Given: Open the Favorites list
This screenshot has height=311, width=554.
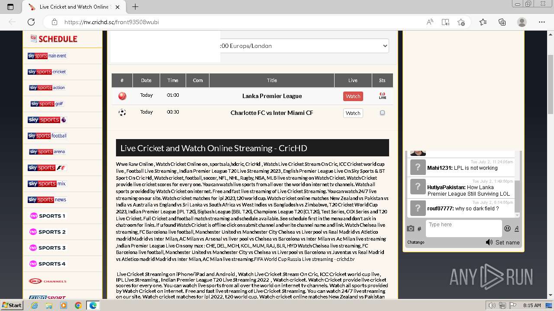Looking at the screenshot, I should [483, 22].
